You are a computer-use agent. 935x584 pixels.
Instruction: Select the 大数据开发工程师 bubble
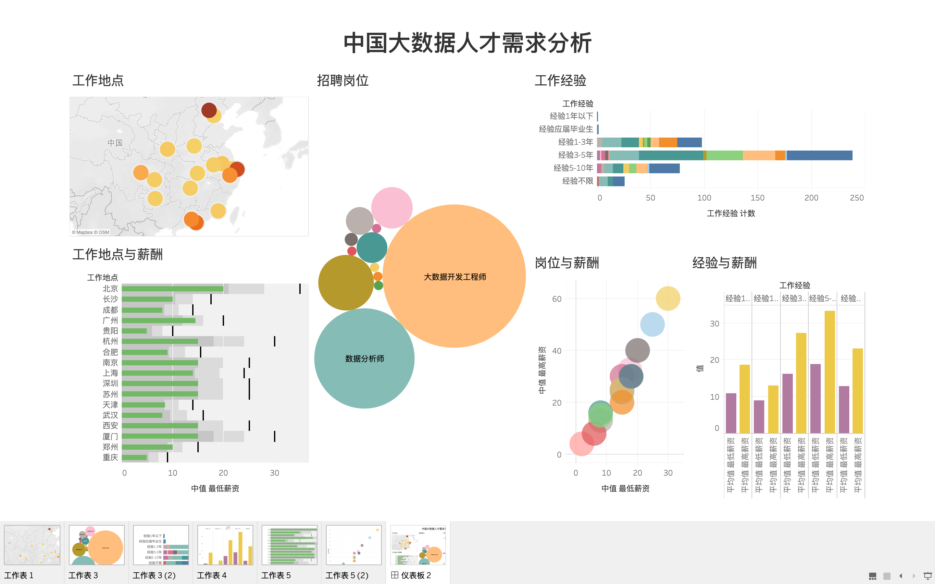click(x=455, y=277)
